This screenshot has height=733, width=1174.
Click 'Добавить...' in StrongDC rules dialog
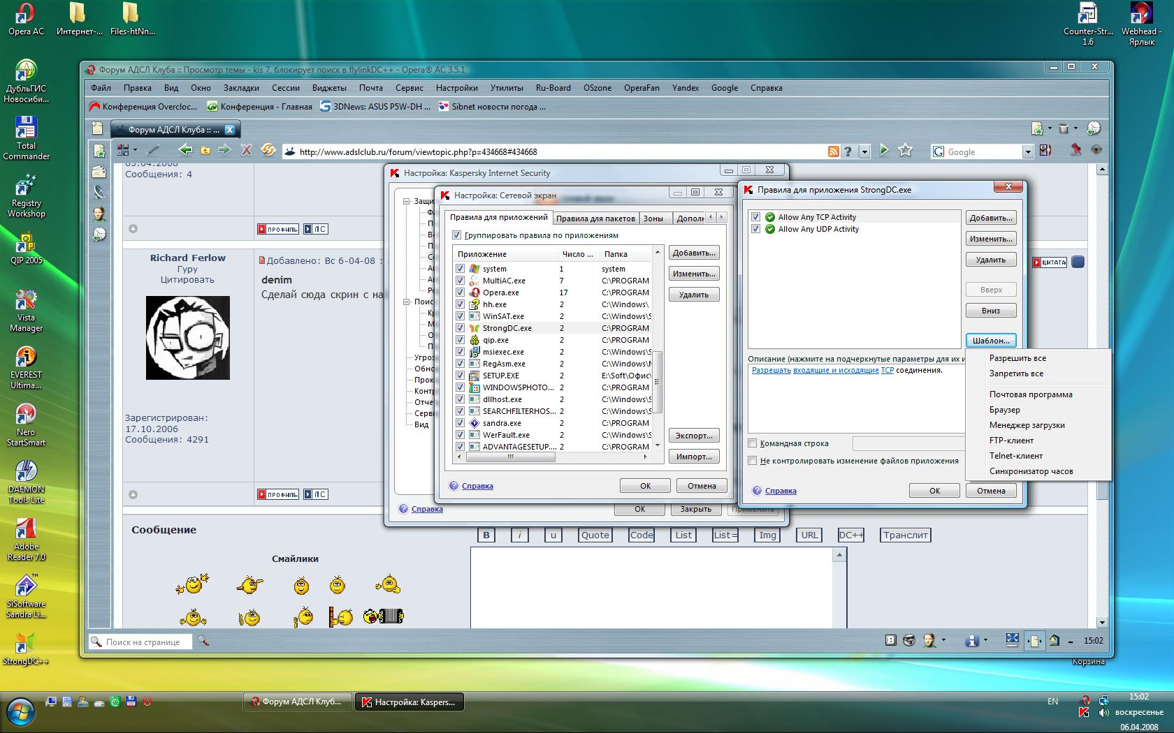(x=991, y=218)
